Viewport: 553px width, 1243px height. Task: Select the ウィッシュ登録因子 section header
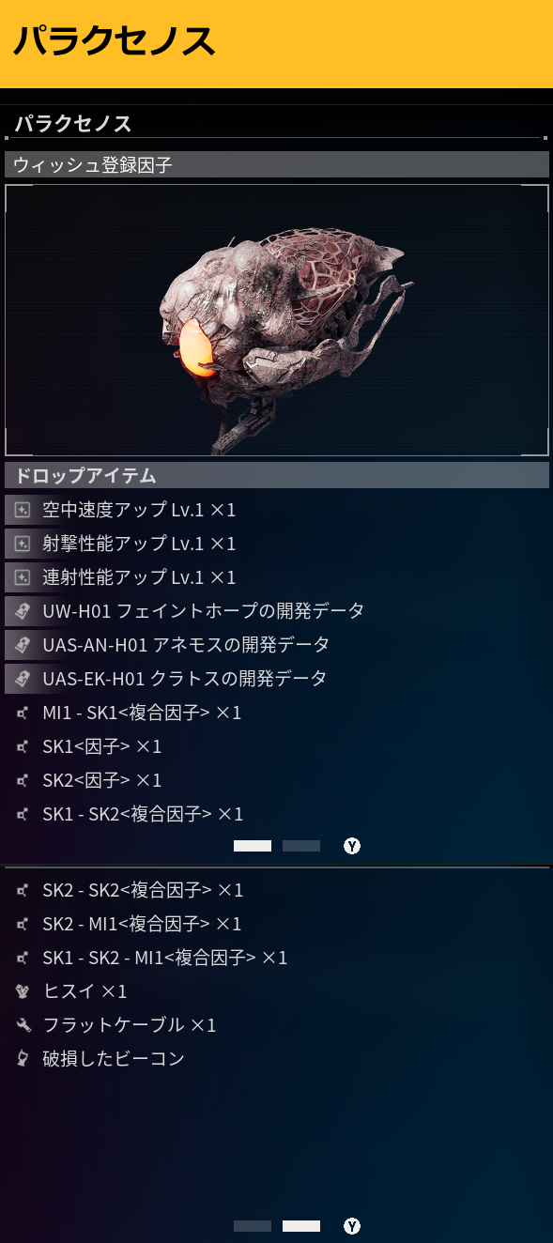click(277, 164)
